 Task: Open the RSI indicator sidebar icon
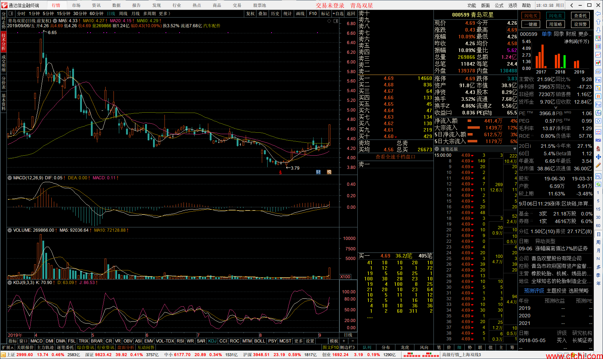tap(598, 140)
